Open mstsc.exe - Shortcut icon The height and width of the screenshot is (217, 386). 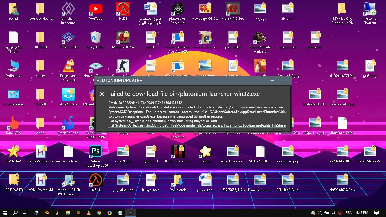point(370,14)
